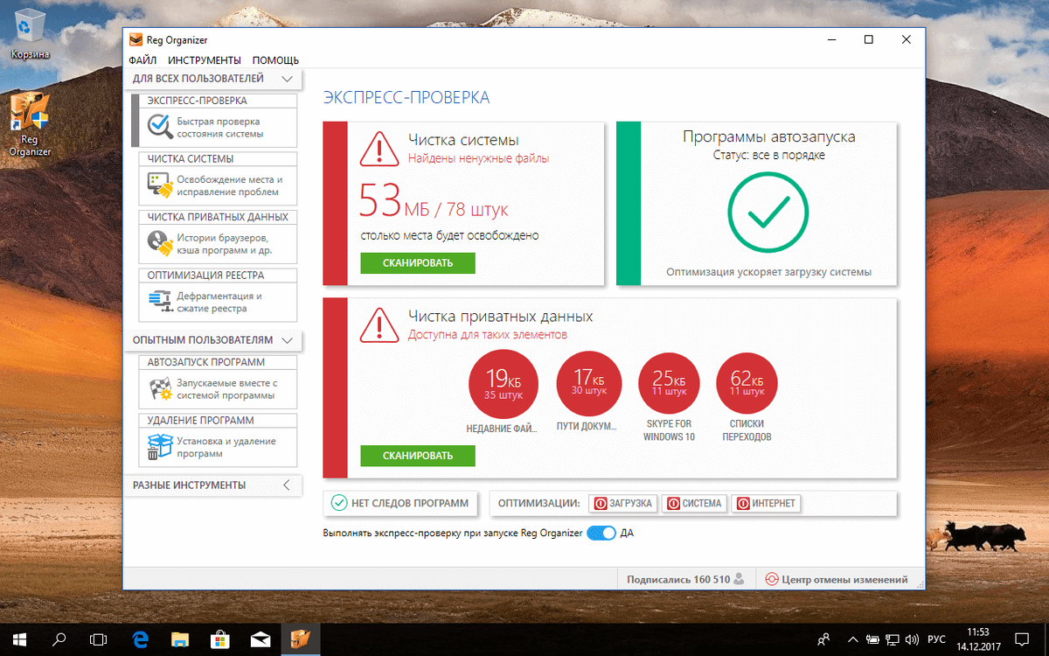Open the Action Center notification icon

1022,638
